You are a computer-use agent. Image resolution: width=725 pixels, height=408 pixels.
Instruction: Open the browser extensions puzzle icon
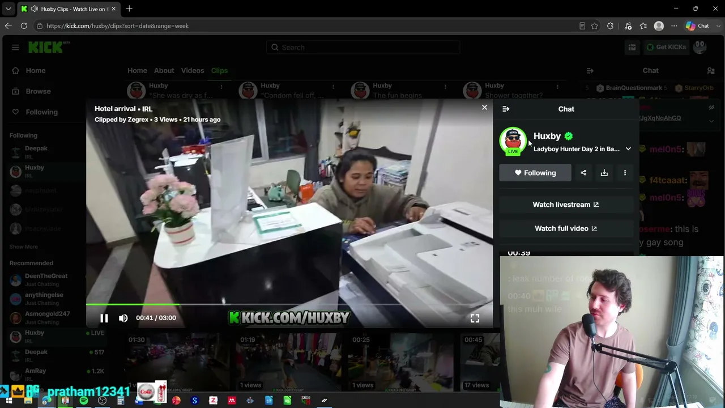[x=610, y=26]
